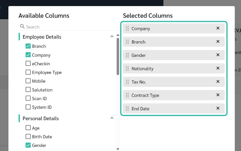241x151 pixels.
Task: Click the scrollbar down arrow
Action: click(118, 149)
